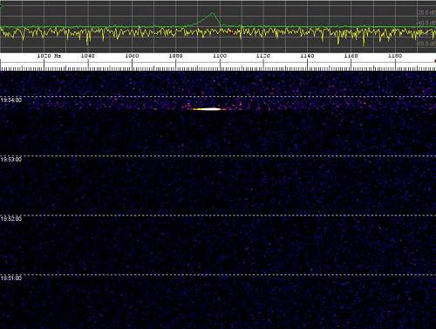This screenshot has height=329, width=436.
Task: Click the 1020 Hz frequency label
Action: pyautogui.click(x=49, y=56)
